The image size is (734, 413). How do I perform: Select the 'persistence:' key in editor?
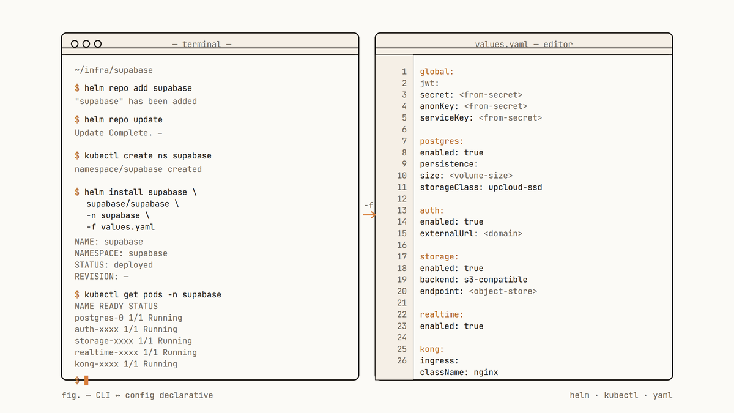point(449,164)
